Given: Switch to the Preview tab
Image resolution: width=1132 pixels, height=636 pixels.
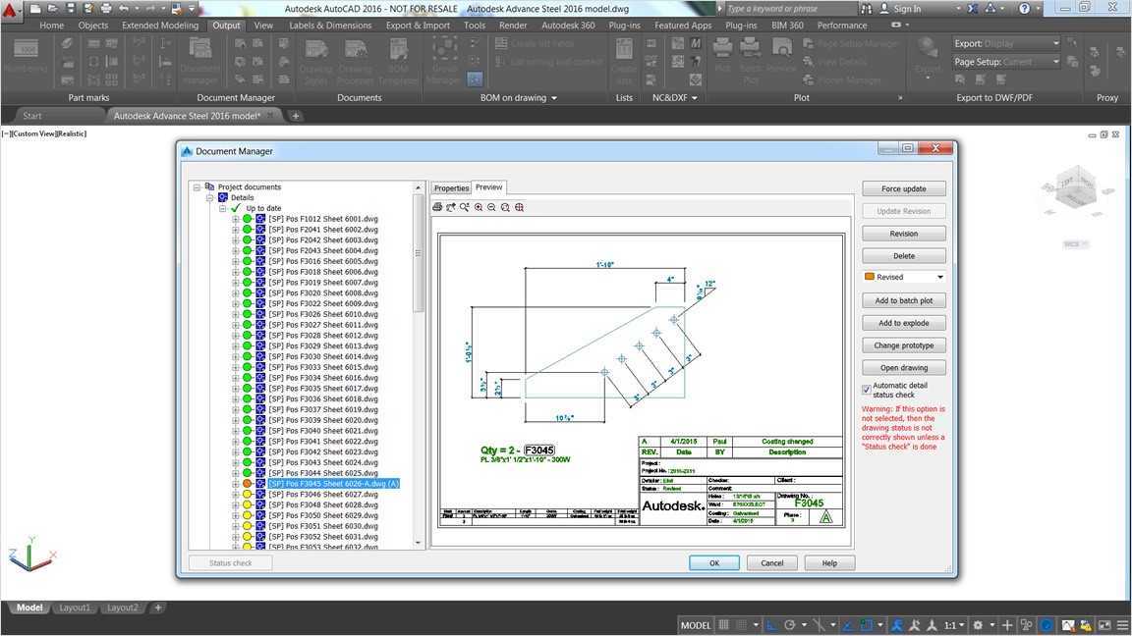Looking at the screenshot, I should (x=488, y=187).
